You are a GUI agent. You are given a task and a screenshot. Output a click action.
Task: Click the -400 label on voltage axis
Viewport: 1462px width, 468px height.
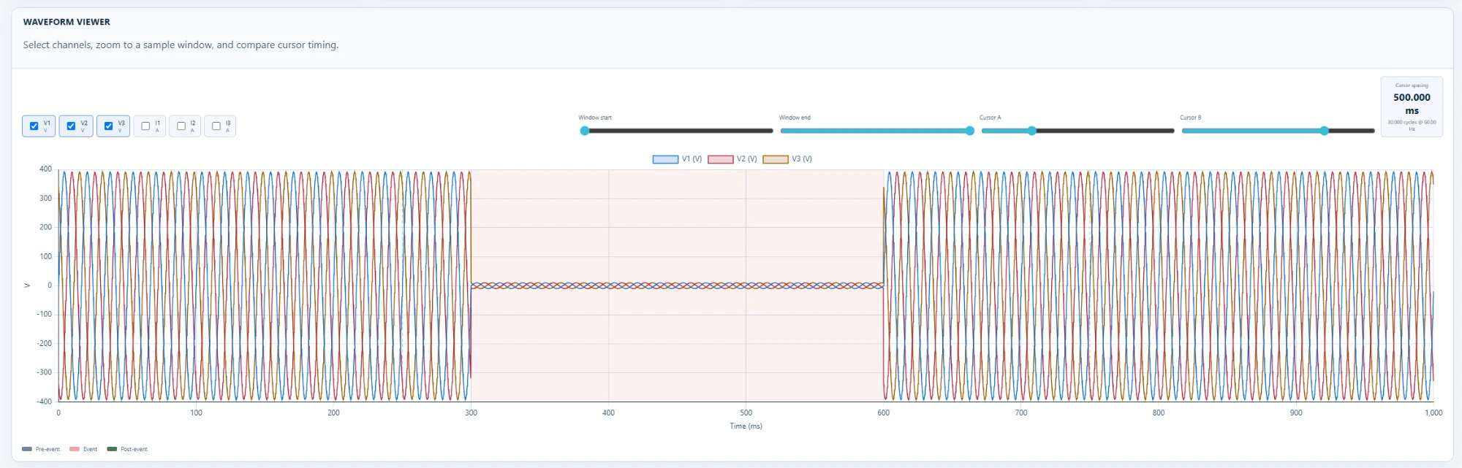point(44,402)
